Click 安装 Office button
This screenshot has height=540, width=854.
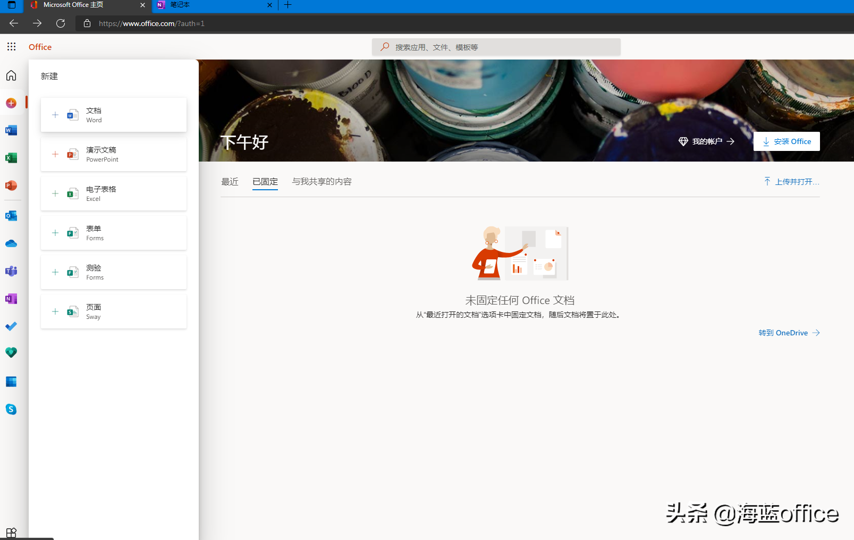[787, 141]
